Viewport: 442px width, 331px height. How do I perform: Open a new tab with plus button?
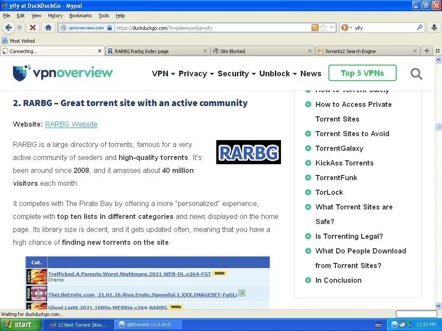[x=427, y=51]
